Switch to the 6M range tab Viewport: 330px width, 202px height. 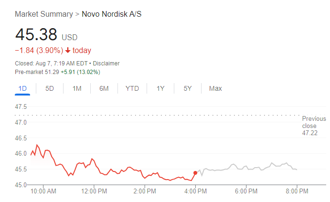point(104,88)
